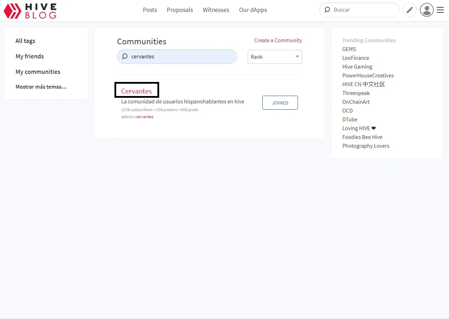
Task: Select My friends in sidebar
Action: click(x=30, y=56)
